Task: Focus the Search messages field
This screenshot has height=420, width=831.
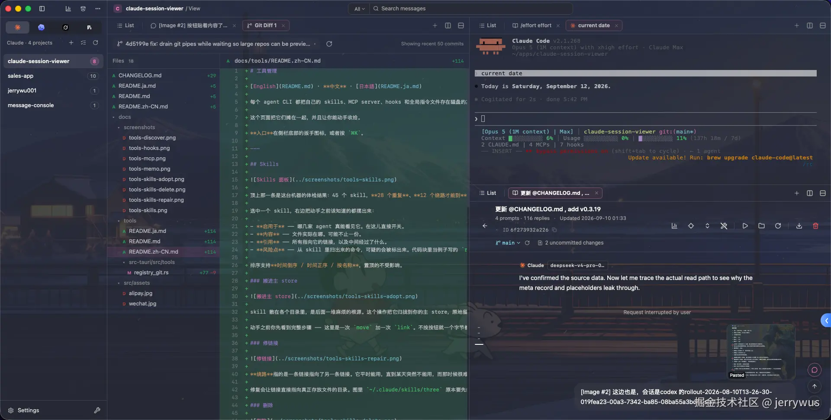Action: 471,9
